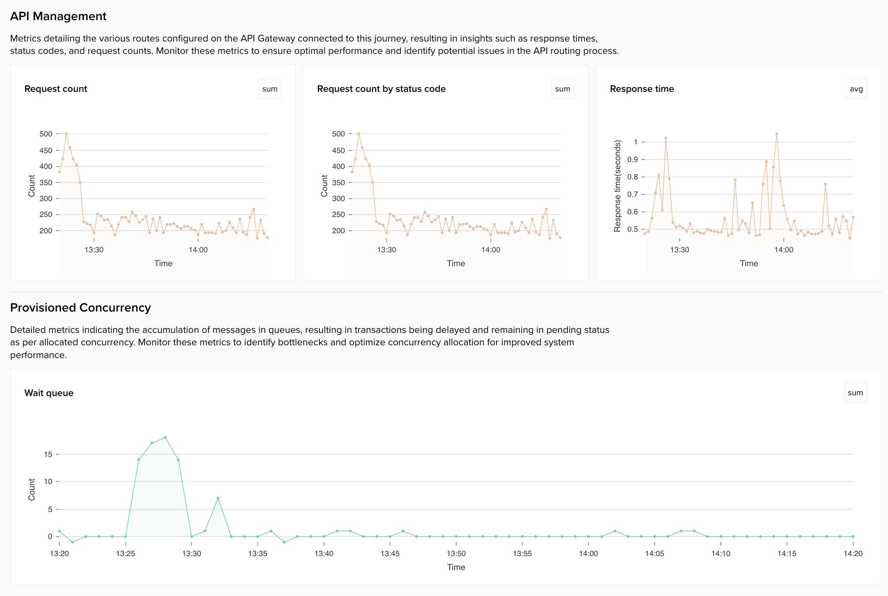Click the Wait queue chart title

(x=49, y=393)
